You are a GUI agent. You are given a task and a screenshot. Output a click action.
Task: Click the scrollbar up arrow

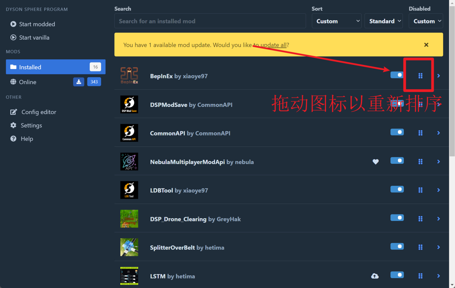point(452,3)
